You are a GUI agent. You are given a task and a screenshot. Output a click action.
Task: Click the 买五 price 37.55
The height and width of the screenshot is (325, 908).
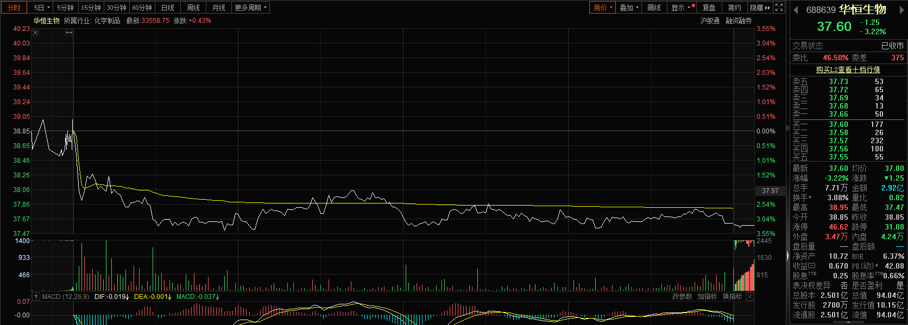(838, 157)
